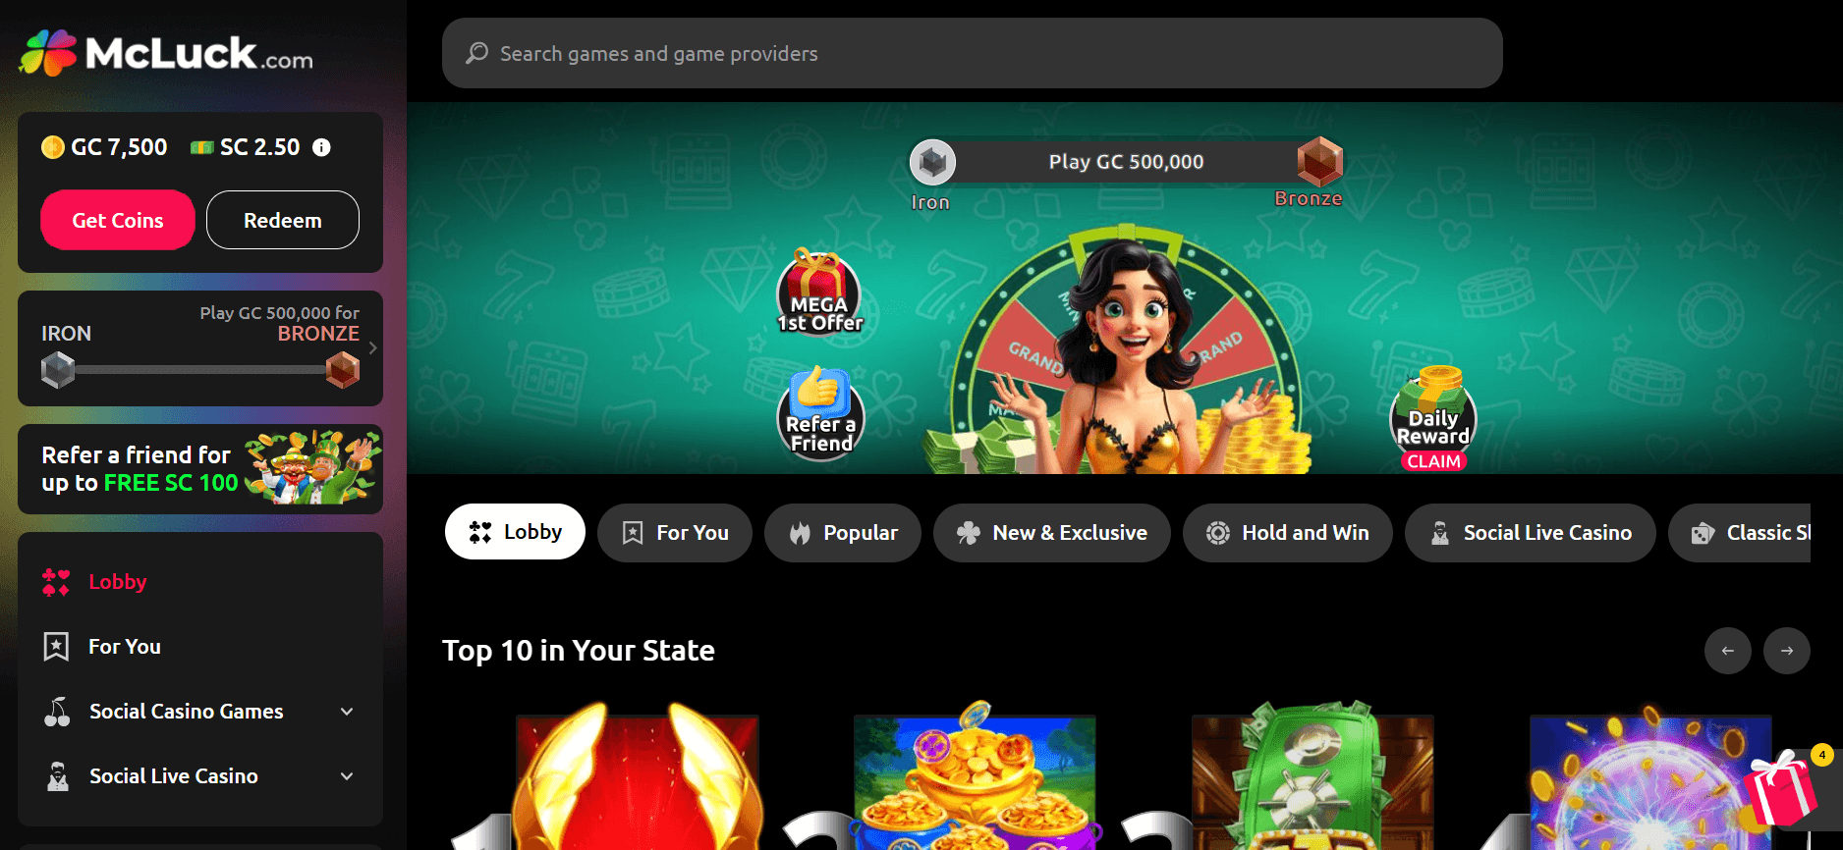Click the Iron to Bronze progress bar
The image size is (1843, 850).
(200, 370)
